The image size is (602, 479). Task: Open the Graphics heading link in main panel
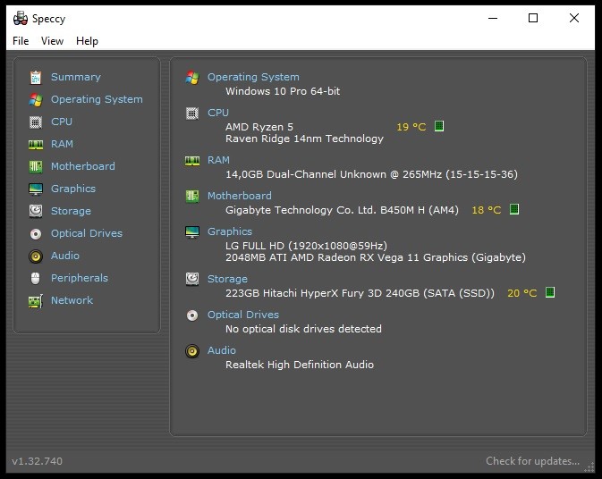coord(230,231)
